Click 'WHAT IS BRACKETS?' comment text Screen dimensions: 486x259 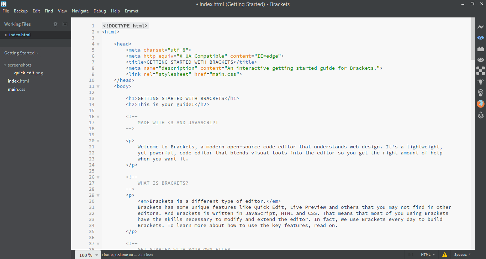(163, 183)
